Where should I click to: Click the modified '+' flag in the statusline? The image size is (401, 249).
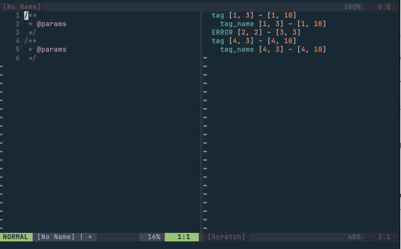pos(90,237)
